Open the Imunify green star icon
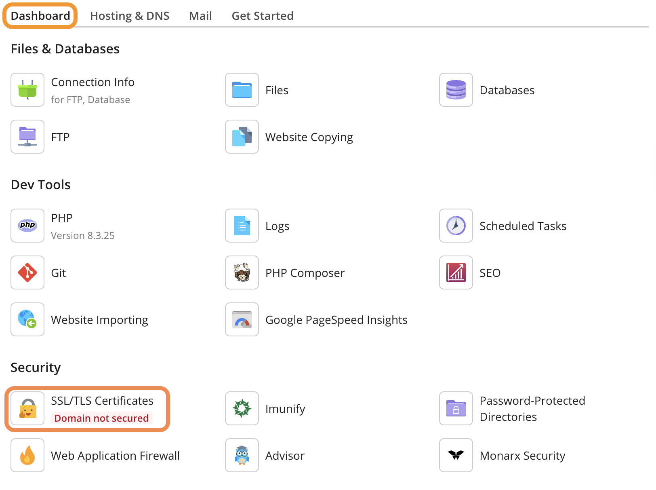The image size is (656, 490). click(x=242, y=408)
